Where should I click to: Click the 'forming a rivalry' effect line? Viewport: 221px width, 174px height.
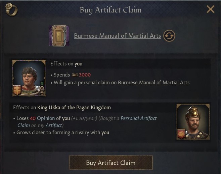[63, 133]
